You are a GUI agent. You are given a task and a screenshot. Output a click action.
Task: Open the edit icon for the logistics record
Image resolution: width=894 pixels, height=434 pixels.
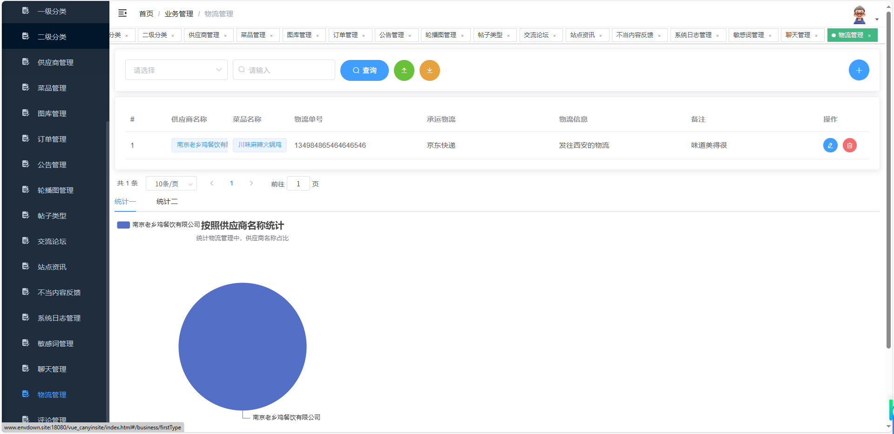(x=830, y=145)
